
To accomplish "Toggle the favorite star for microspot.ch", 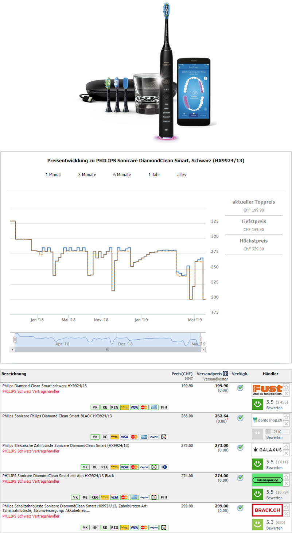I will click(x=287, y=477).
